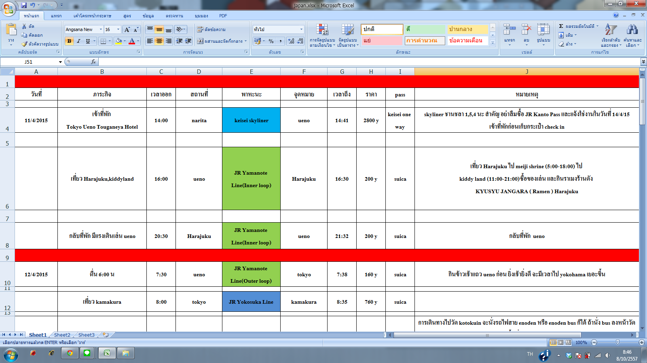Apply fill color with paint bucket icon
This screenshot has height=363, width=647.
(118, 41)
